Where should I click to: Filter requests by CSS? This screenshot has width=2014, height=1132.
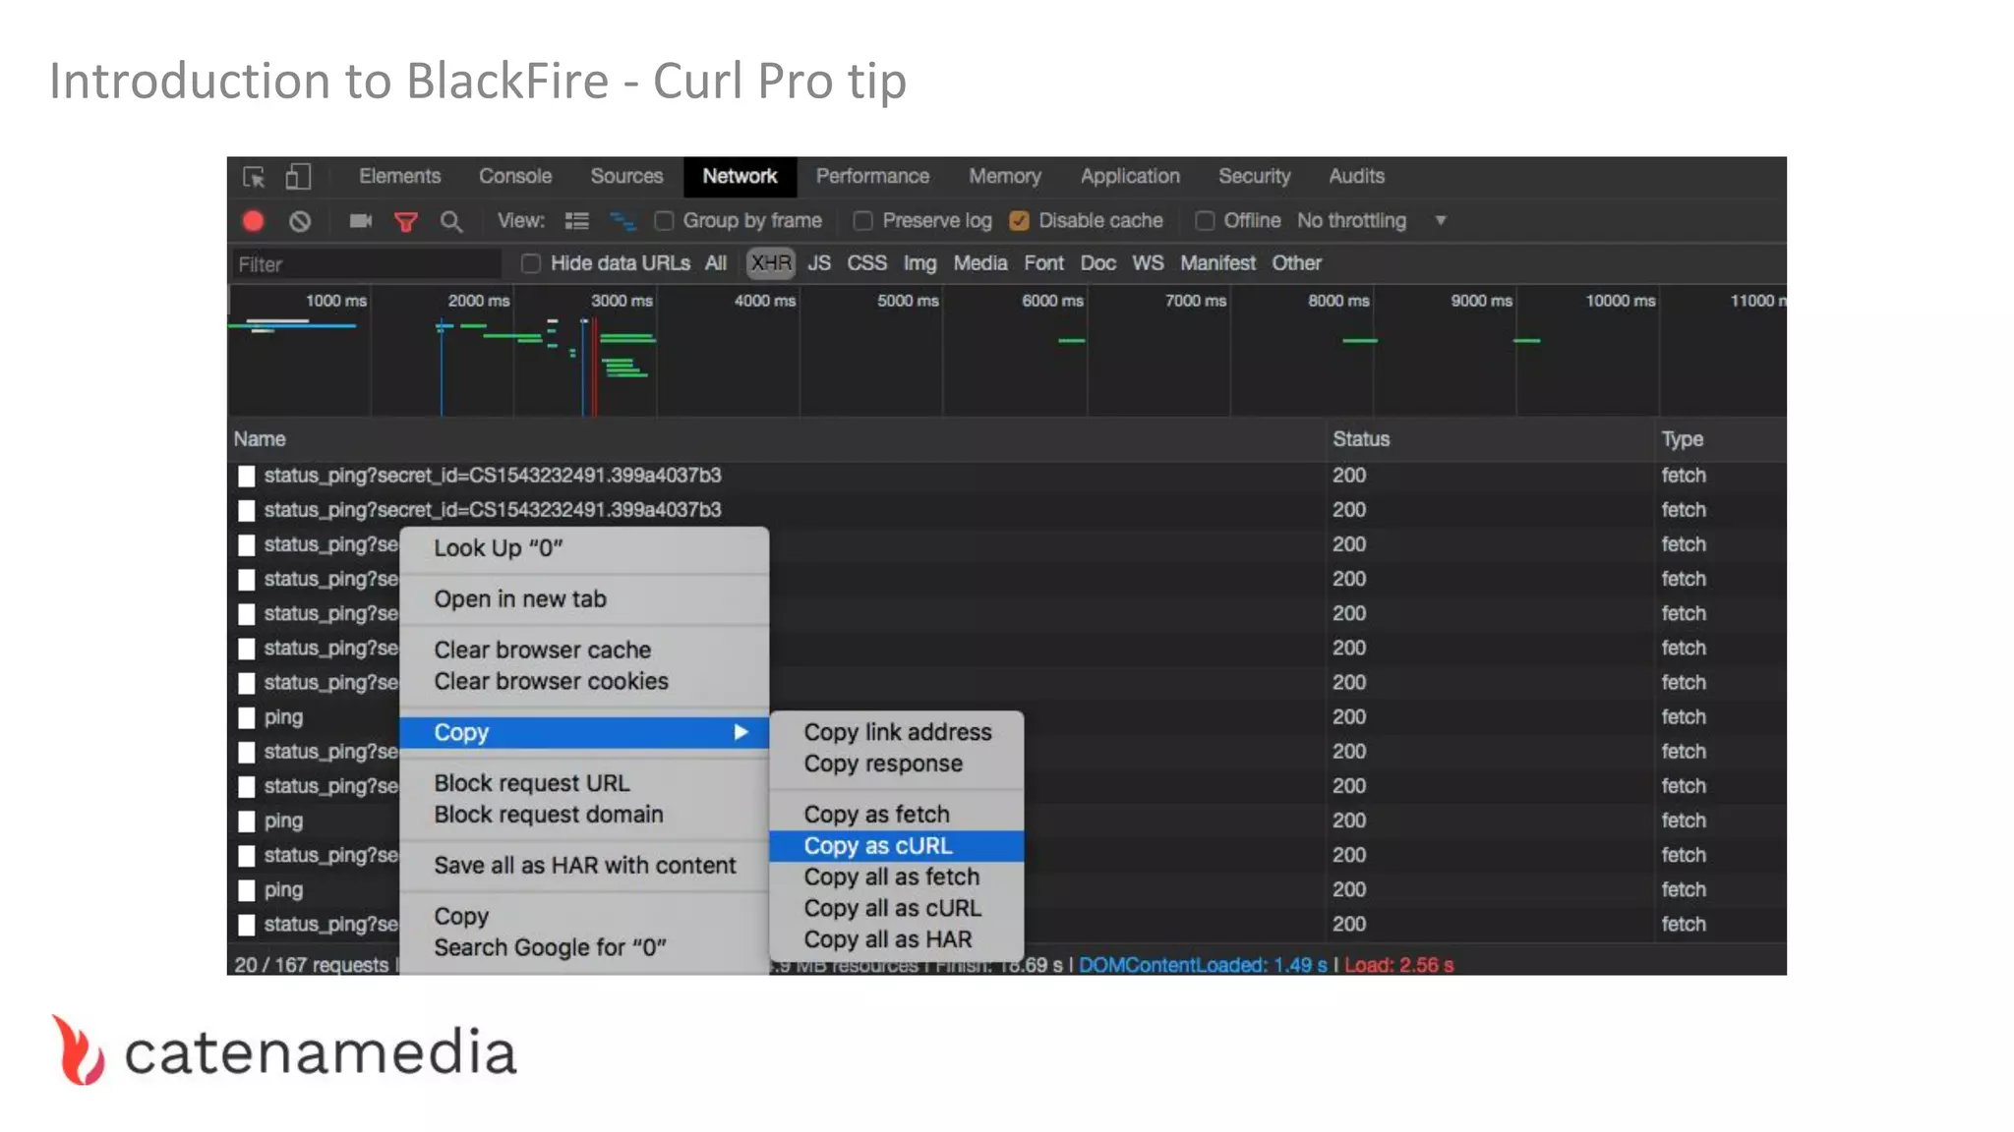866,263
